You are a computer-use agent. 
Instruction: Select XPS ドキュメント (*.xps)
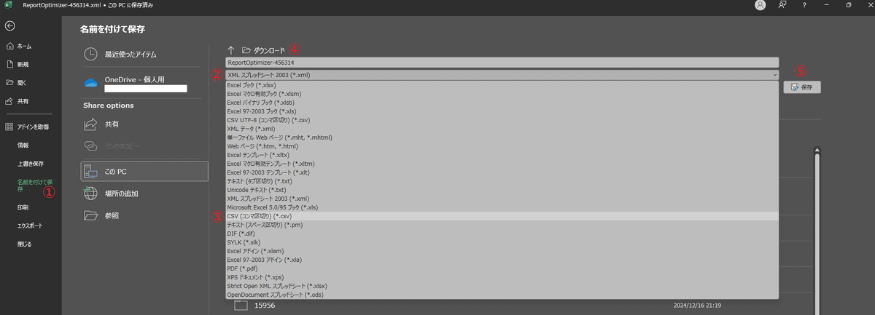click(501, 277)
